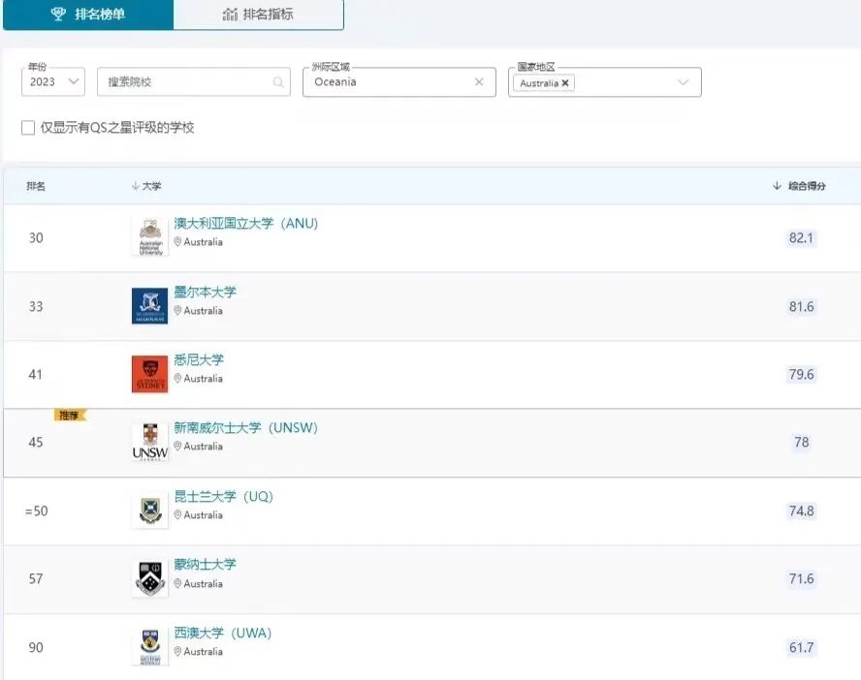The image size is (861, 680).
Task: Click the ANU university crest logo
Action: [x=148, y=233]
